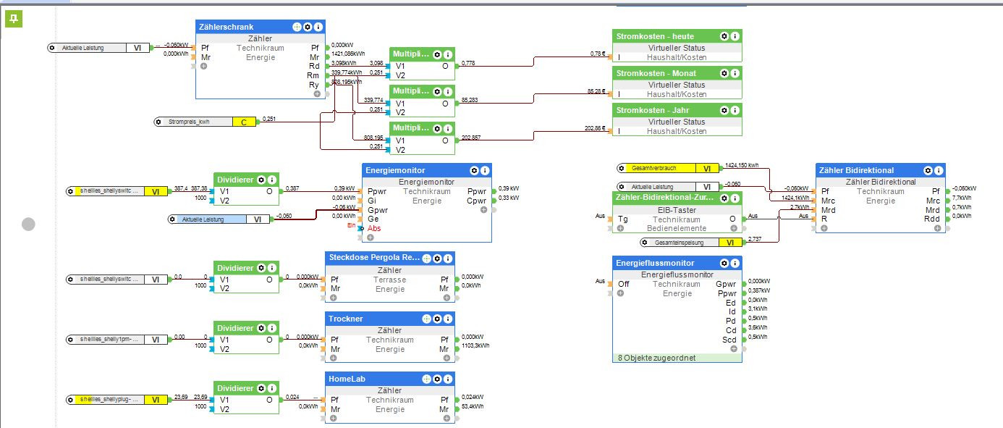Click the gray circle at left margin
Screen dimensions: 1003x428
(x=28, y=224)
